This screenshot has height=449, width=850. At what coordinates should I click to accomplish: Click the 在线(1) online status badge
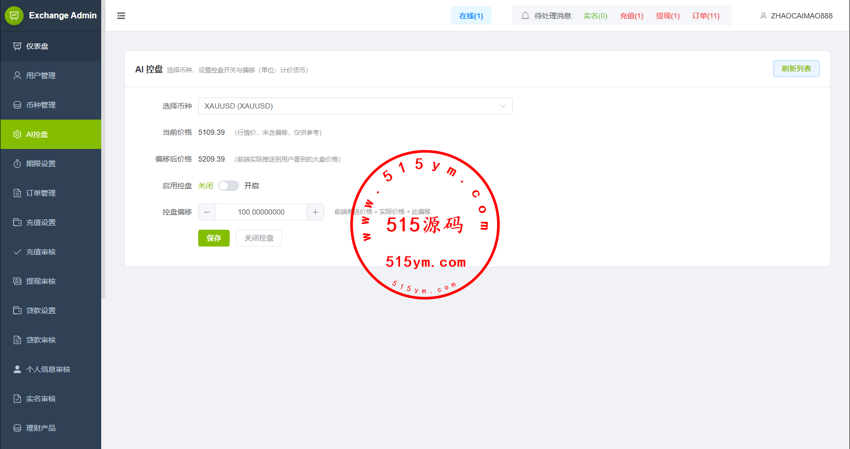pyautogui.click(x=471, y=16)
